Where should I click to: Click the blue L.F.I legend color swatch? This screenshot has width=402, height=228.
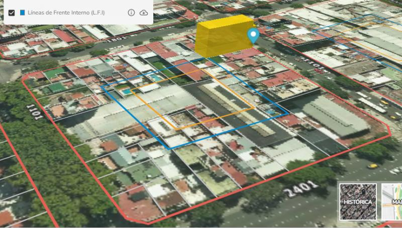click(x=23, y=13)
